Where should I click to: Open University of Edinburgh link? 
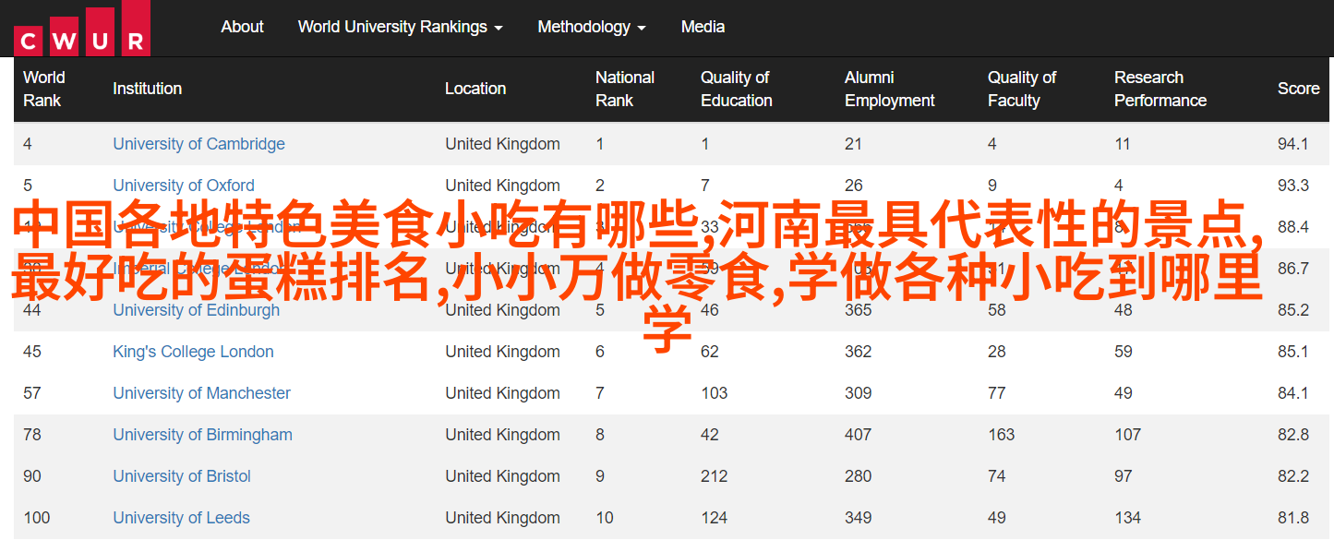point(196,310)
